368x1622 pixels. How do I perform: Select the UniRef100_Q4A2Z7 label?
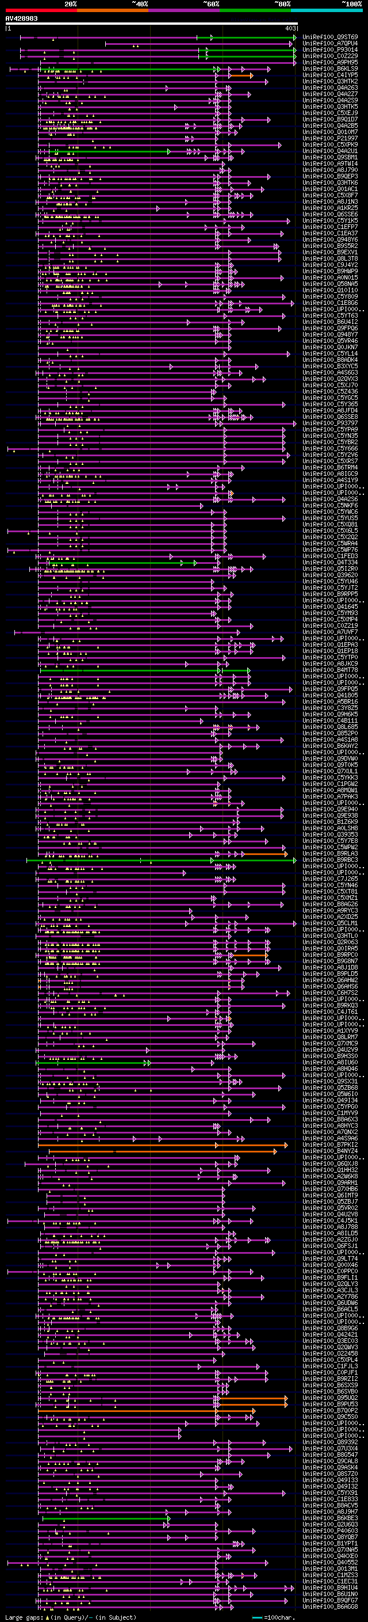[x=330, y=94]
